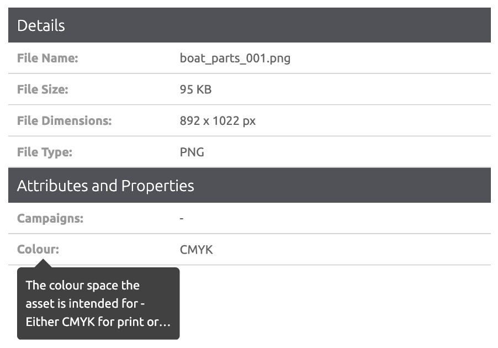This screenshot has width=498, height=348.
Task: Click the File Dimensions label
Action: pyautogui.click(x=64, y=120)
